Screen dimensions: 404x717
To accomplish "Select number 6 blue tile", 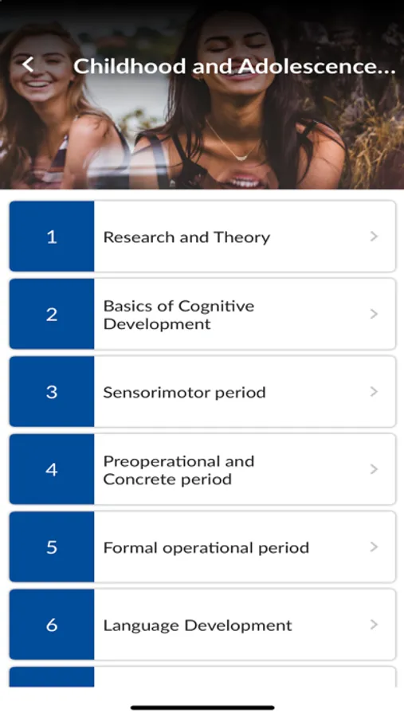I will (x=52, y=625).
